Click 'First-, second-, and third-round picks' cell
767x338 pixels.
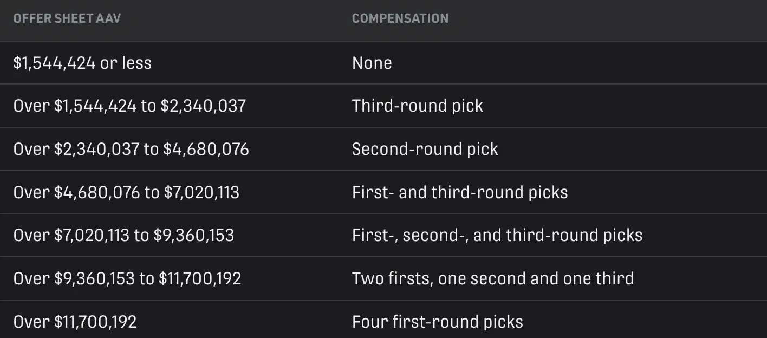pos(497,235)
